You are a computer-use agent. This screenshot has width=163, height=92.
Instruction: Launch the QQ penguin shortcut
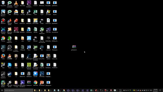coord(10,57)
